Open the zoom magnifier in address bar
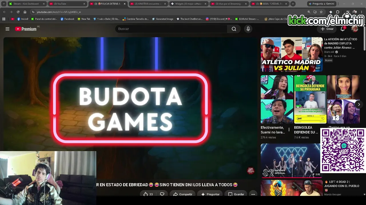Screen dimensions: 366x205 point(309,12)
